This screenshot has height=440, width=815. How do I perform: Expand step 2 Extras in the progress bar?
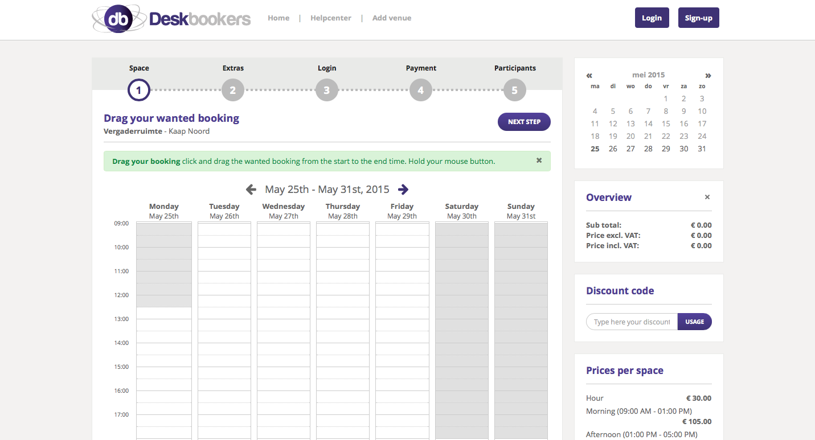click(232, 89)
